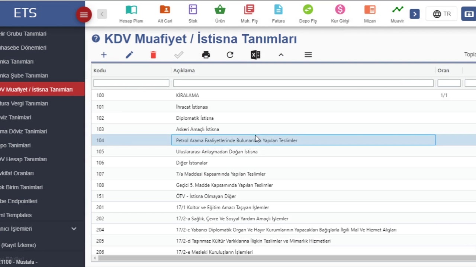The image size is (476, 267).
Task: Open the Ürün basket shortcut
Action: (220, 14)
